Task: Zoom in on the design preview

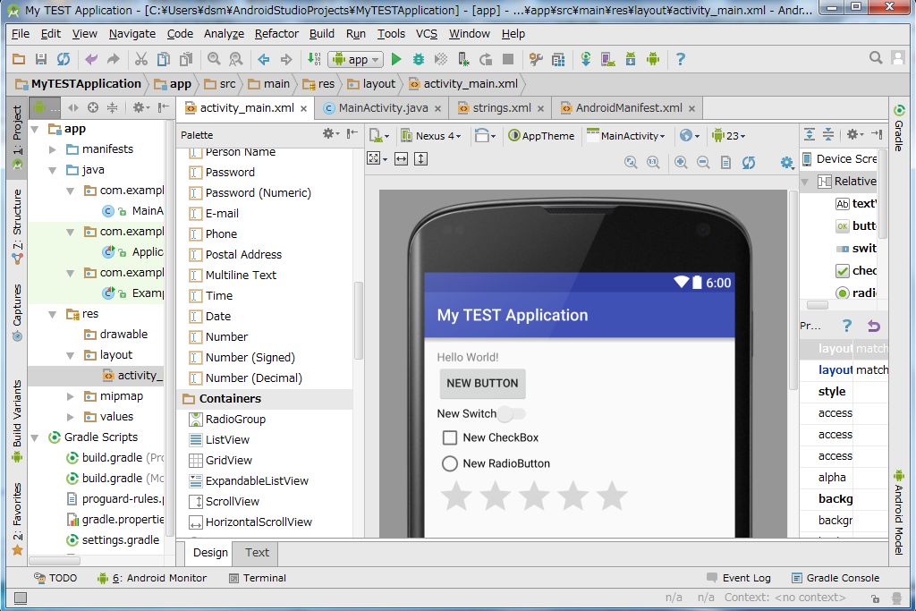Action: click(681, 163)
